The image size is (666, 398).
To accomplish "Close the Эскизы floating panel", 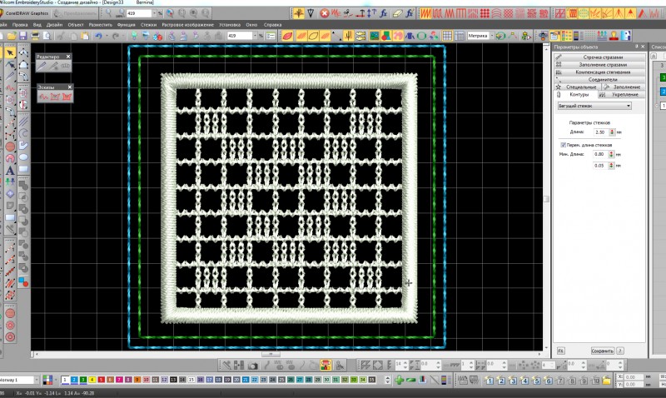I will 70,87.
